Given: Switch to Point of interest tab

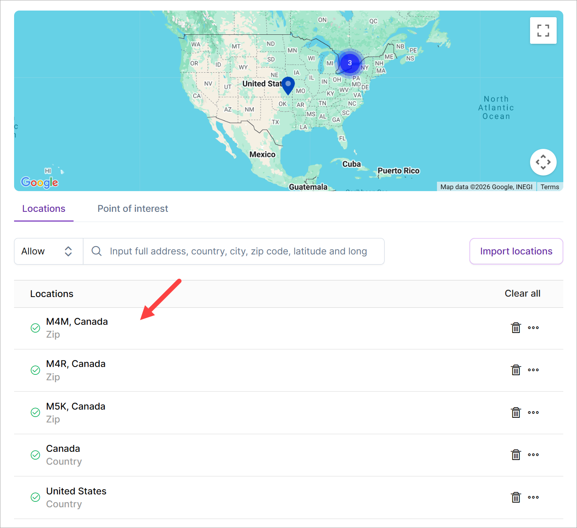Looking at the screenshot, I should pyautogui.click(x=133, y=209).
